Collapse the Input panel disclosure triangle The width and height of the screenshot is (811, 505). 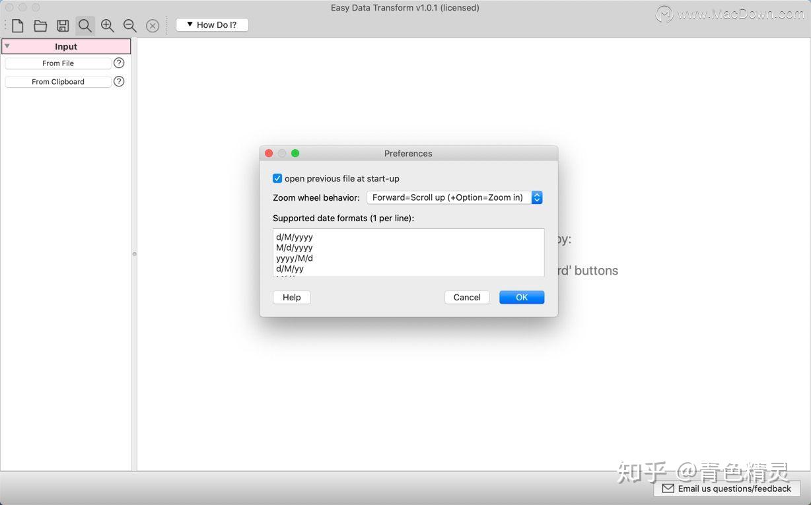7,46
